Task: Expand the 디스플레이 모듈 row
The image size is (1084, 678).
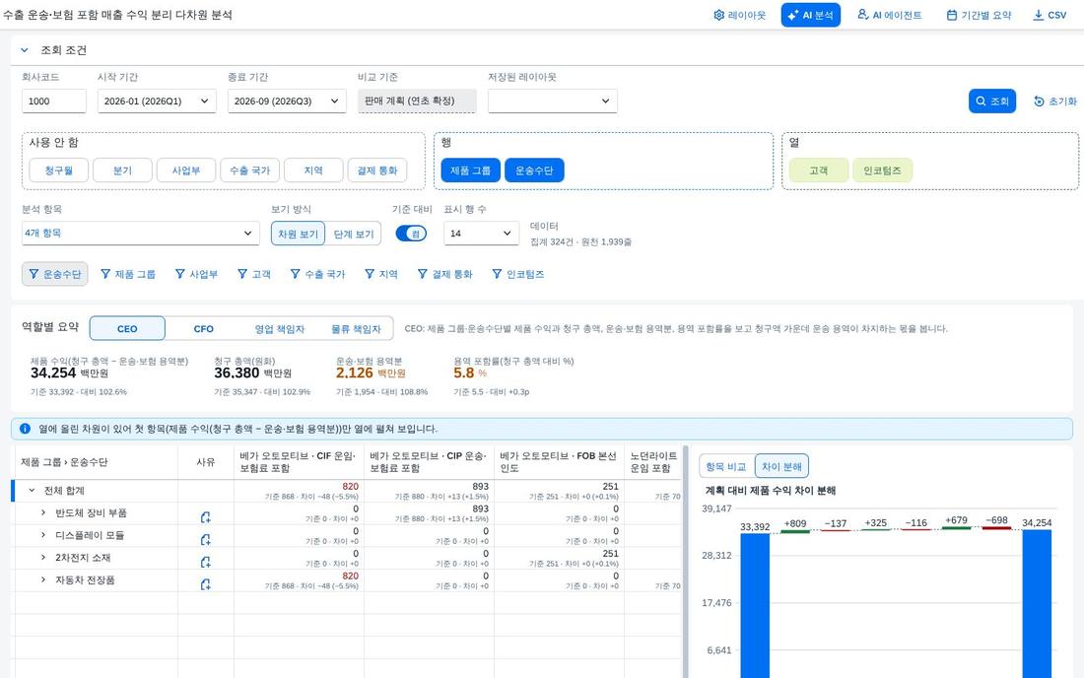Action: 42,534
